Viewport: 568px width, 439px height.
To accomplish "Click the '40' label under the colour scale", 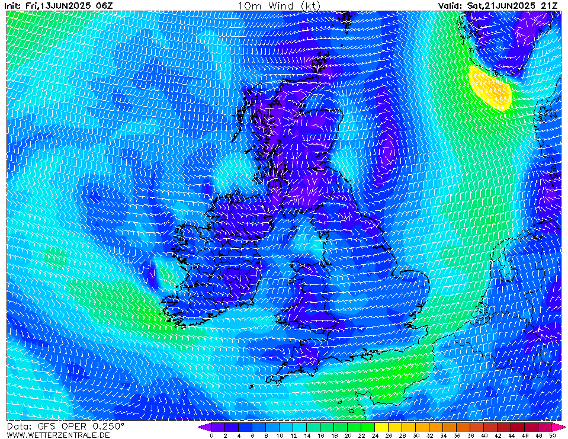I will pyautogui.click(x=484, y=435).
